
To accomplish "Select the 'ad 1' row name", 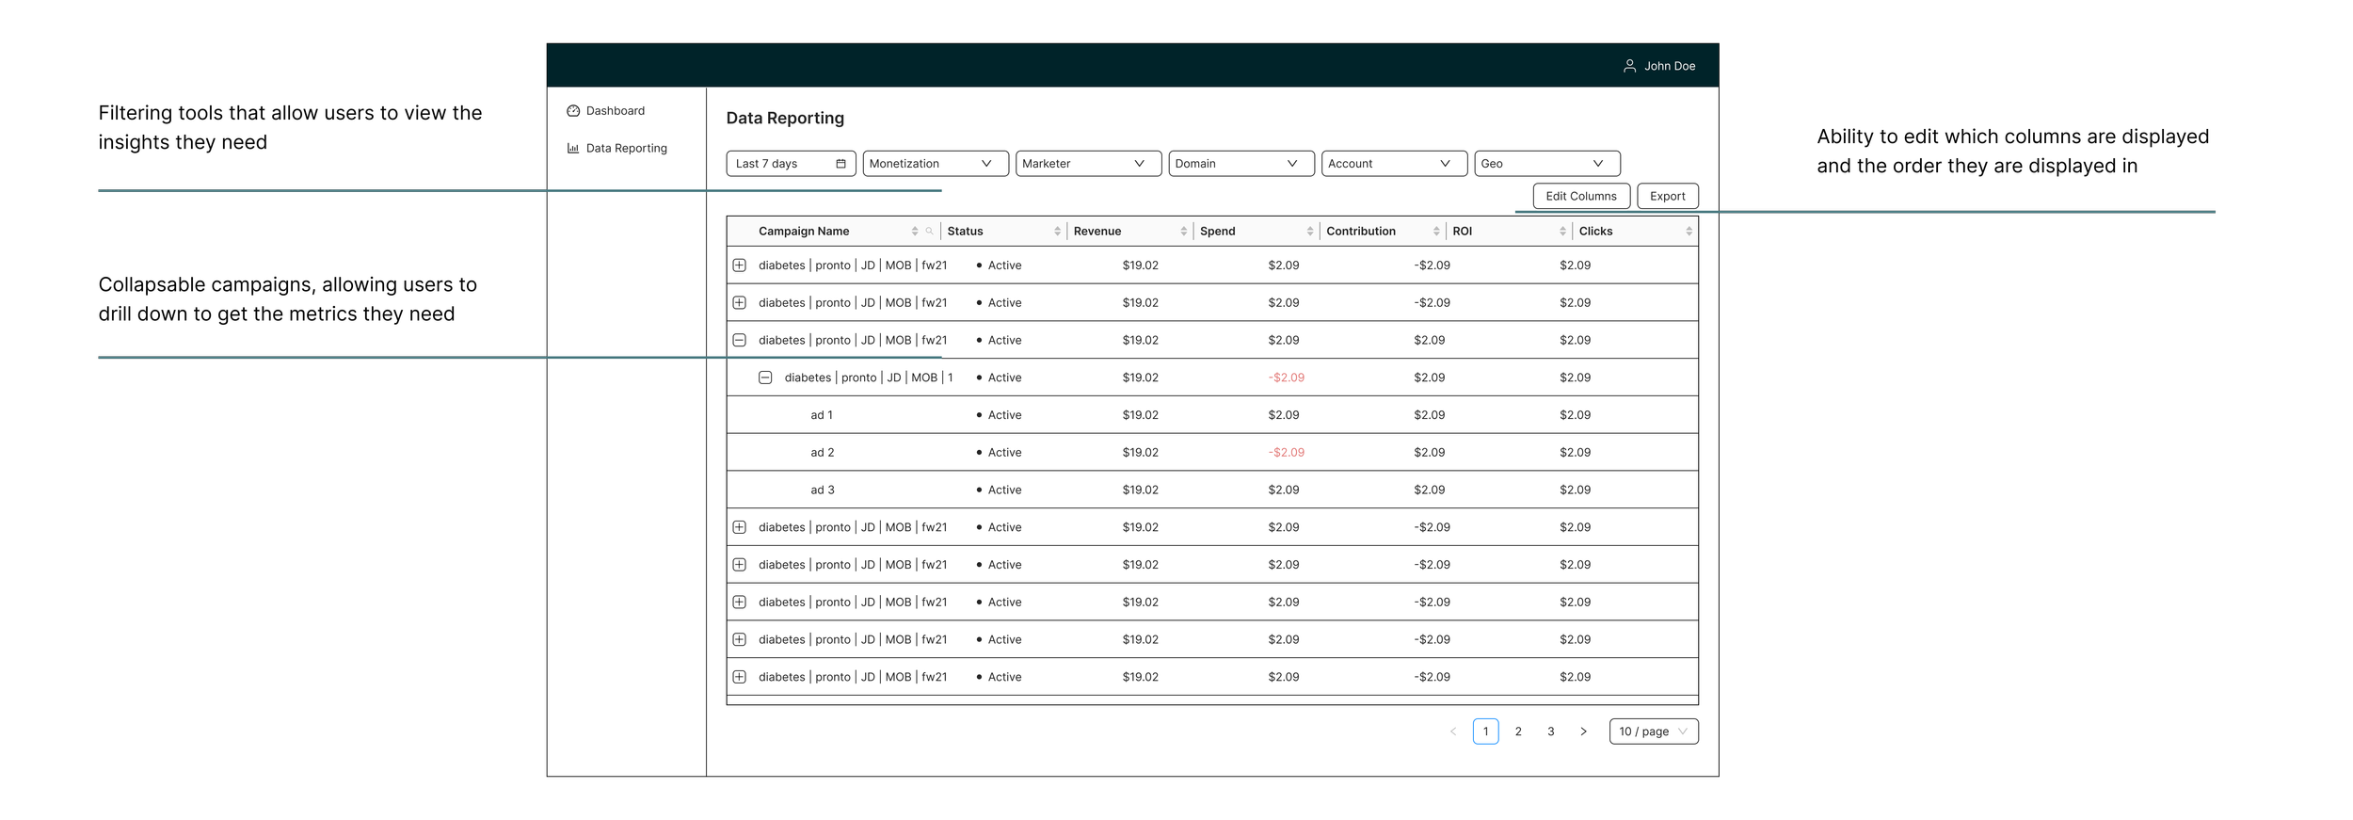I will (822, 415).
